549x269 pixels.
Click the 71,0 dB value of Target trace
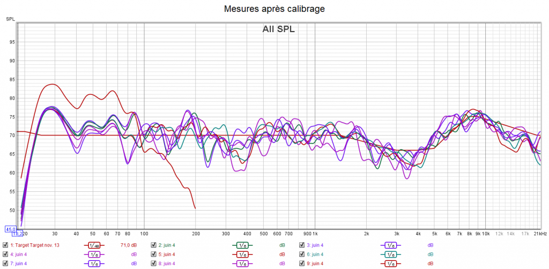click(127, 245)
